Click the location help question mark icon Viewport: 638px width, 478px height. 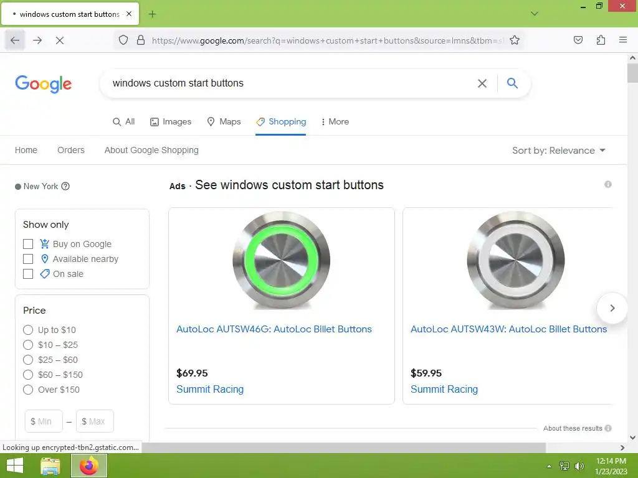click(65, 186)
